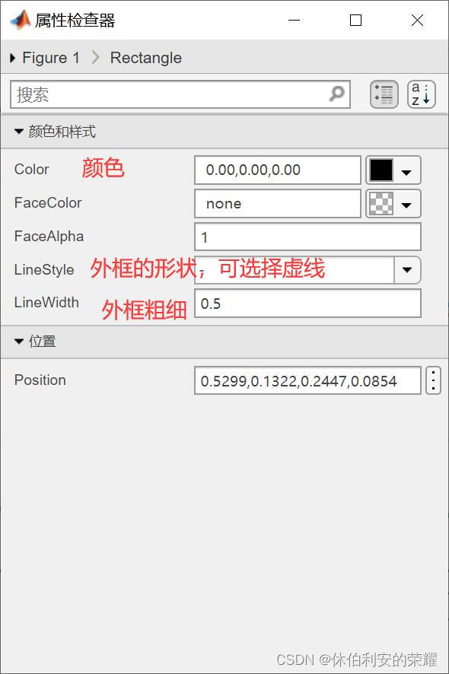Open the FaceColor picker dropdown arrow
Screen dimensions: 449x674
click(x=406, y=205)
